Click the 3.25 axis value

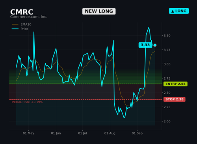pyautogui.click(x=167, y=50)
